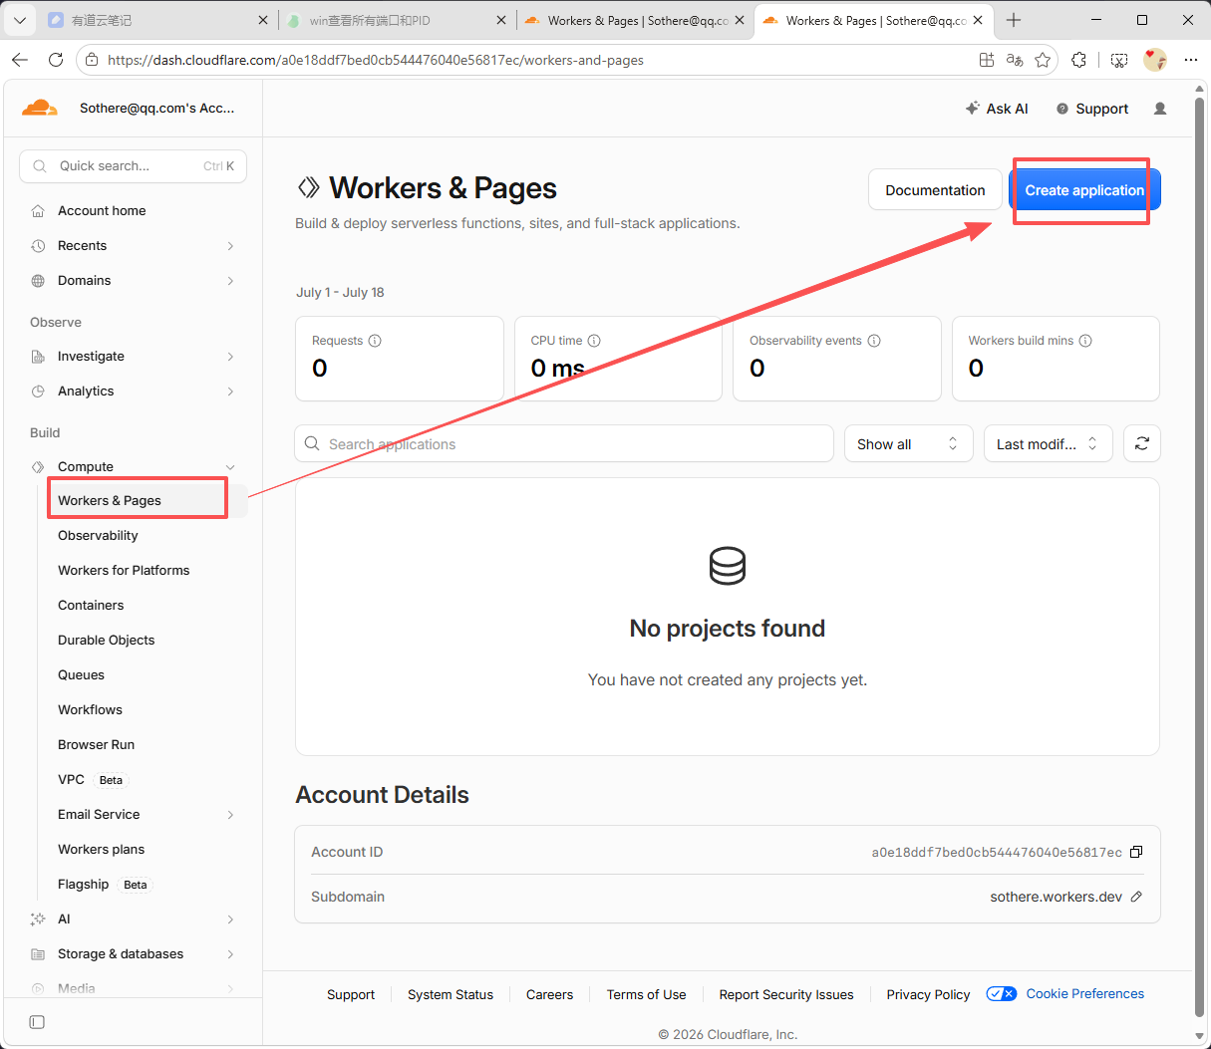1211x1049 pixels.
Task: Open the Documentation button
Action: click(935, 190)
